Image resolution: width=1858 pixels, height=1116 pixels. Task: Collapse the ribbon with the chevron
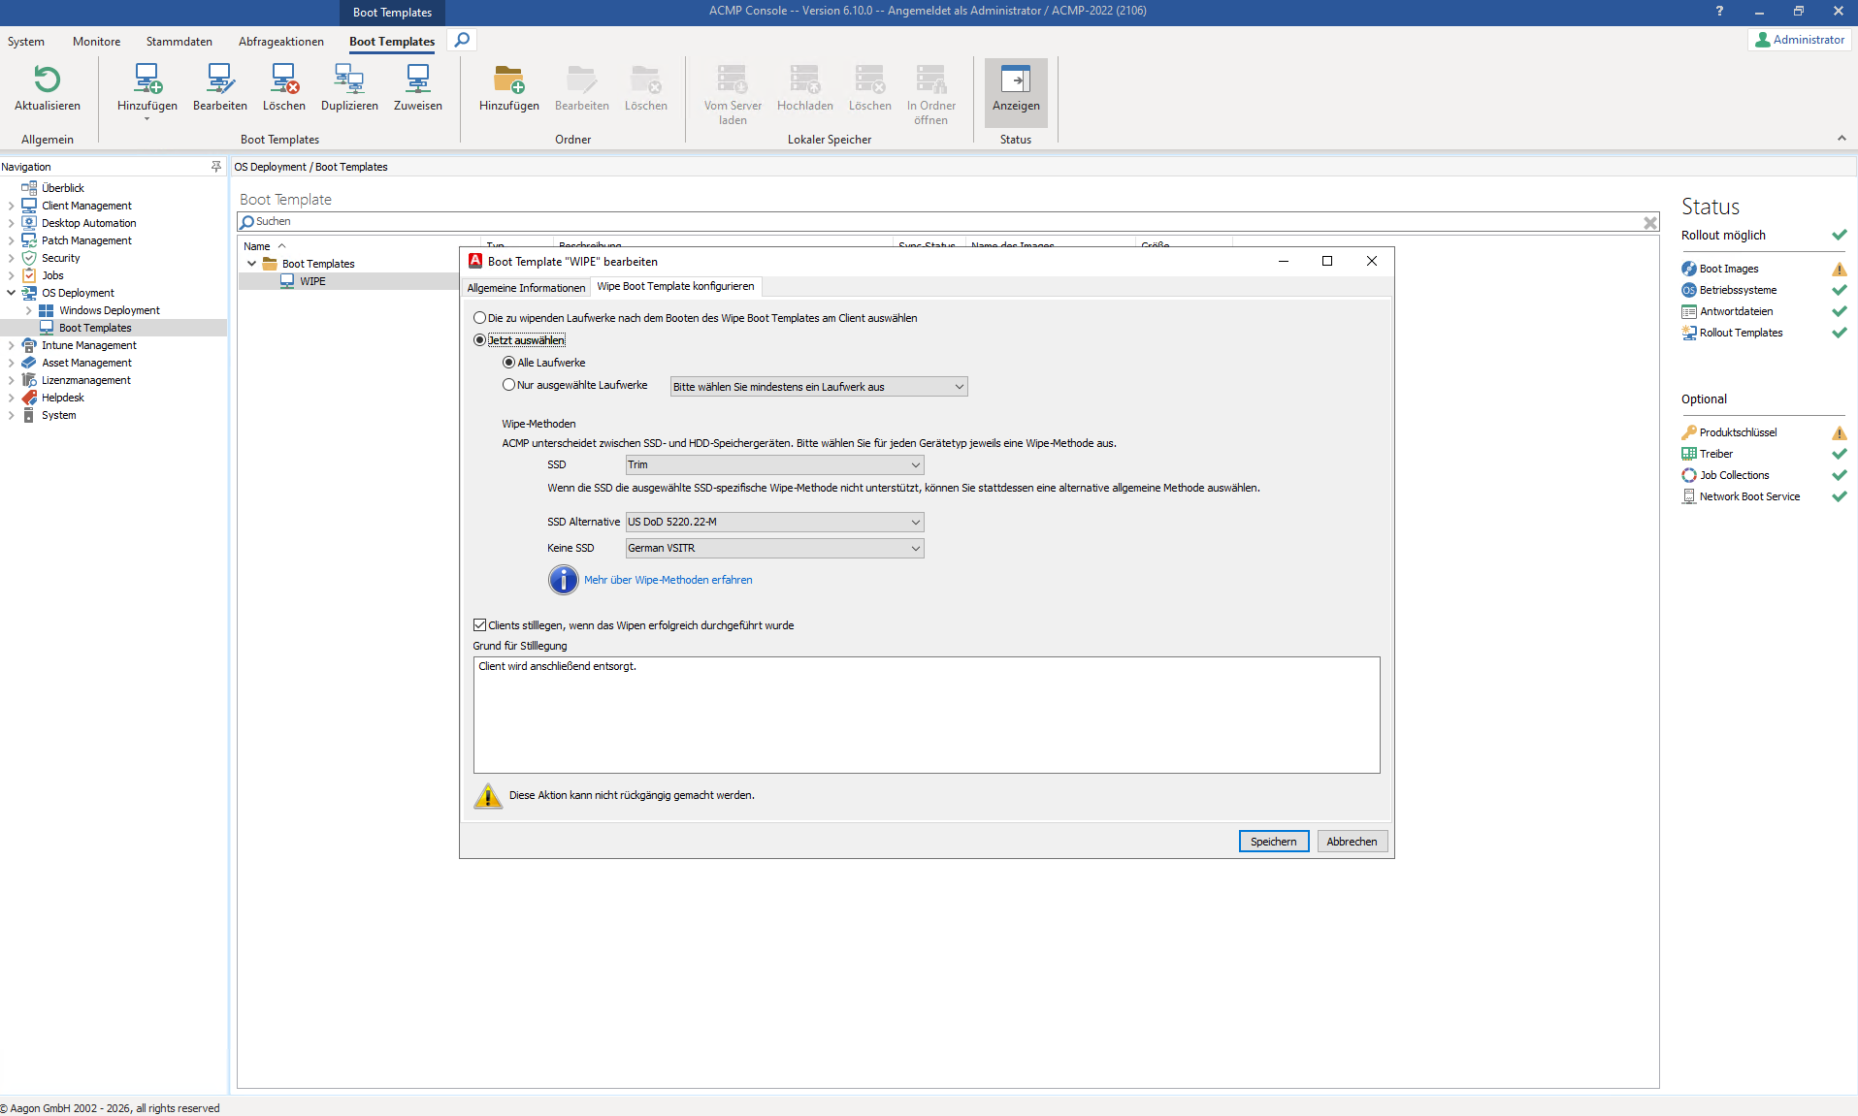(x=1842, y=139)
